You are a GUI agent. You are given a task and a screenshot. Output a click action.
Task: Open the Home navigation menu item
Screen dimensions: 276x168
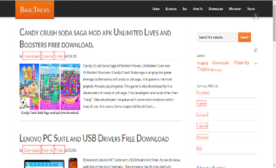point(156,9)
